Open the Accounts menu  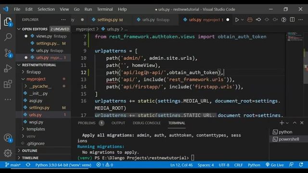click(x=8, y=138)
